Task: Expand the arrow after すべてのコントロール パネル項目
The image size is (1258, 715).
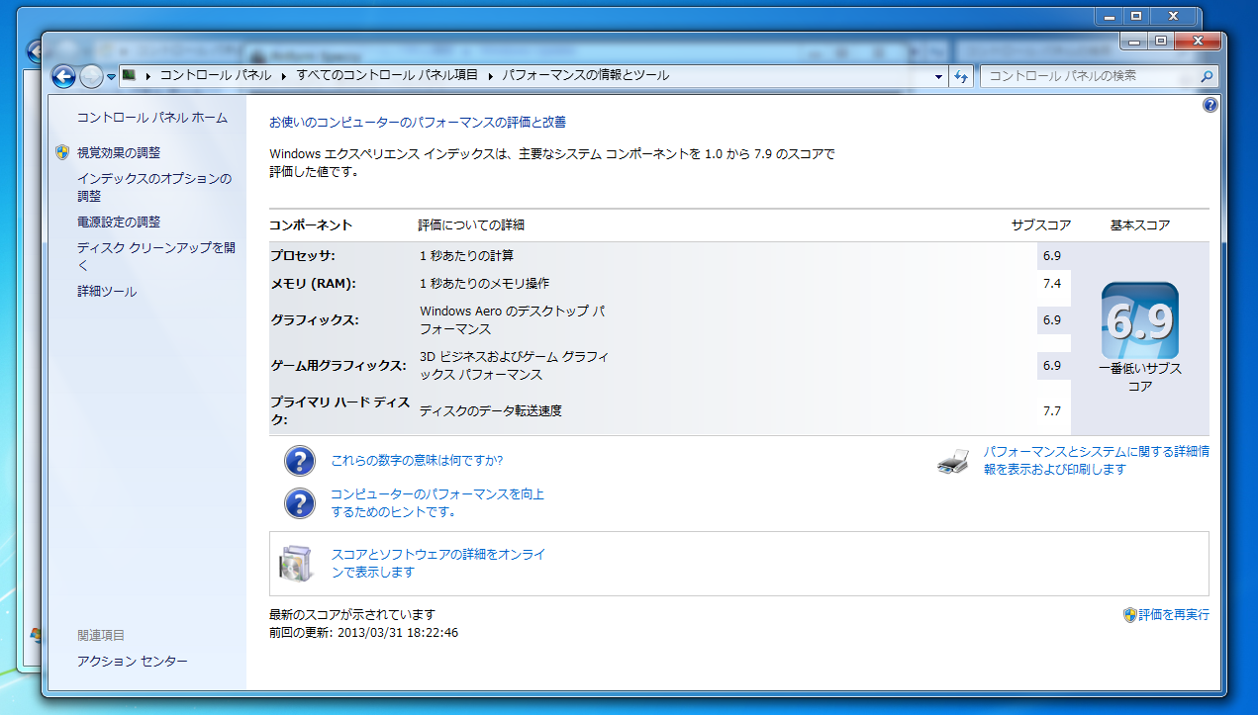Action: [x=489, y=75]
